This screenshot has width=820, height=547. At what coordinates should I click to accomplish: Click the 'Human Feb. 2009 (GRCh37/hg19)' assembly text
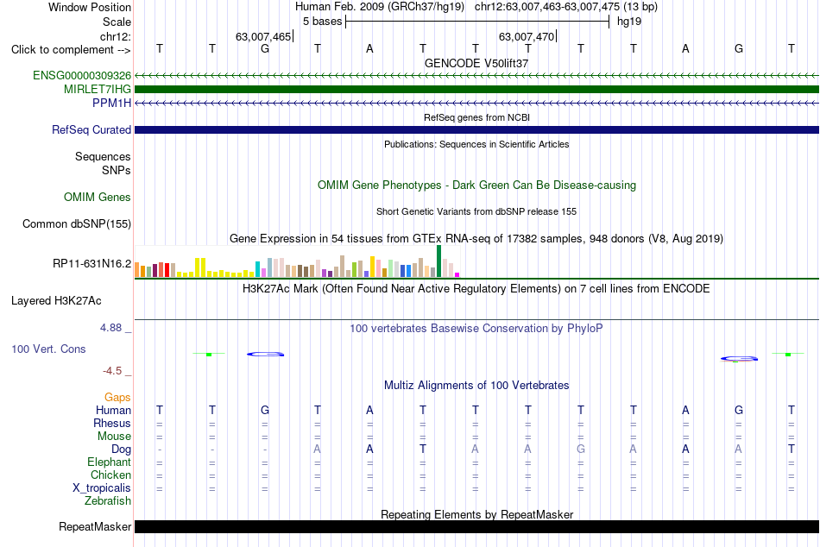coord(380,7)
